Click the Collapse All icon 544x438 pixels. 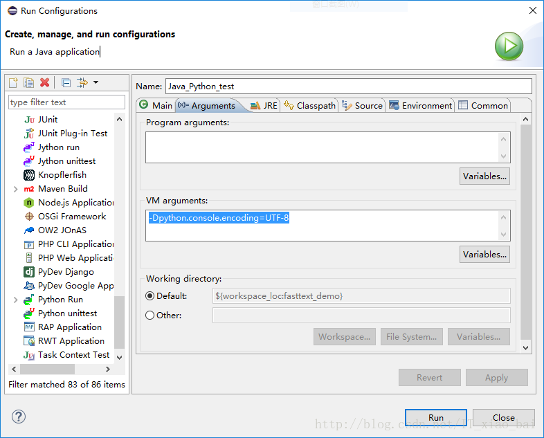pos(66,82)
